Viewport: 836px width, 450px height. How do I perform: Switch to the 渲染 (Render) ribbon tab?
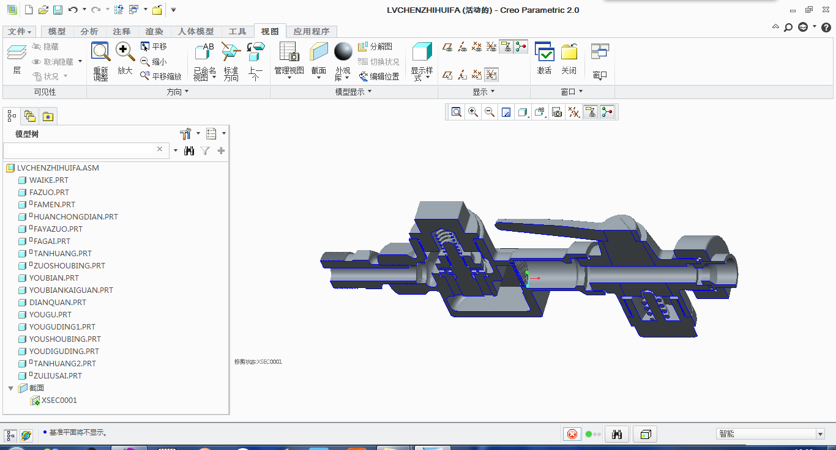click(154, 31)
